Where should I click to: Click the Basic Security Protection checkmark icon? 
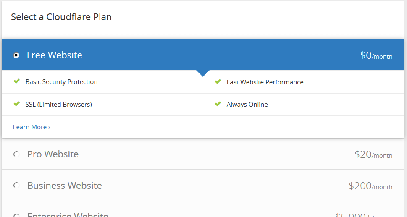pos(17,81)
